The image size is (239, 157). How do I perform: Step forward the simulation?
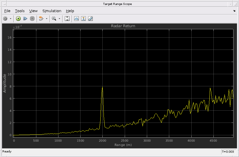pyautogui.click(x=25, y=19)
